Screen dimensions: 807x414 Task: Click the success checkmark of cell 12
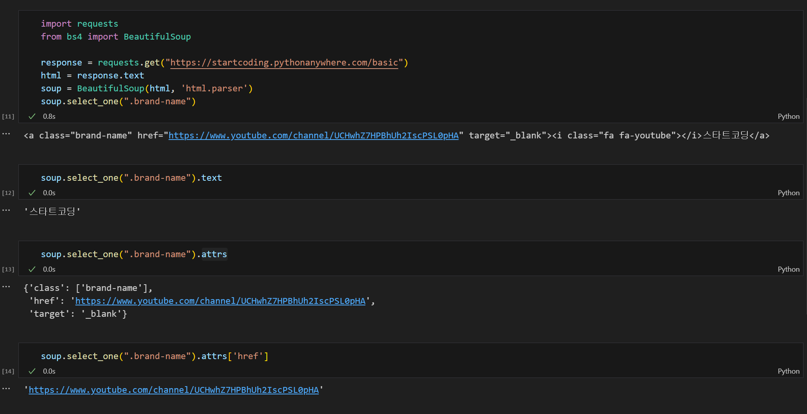(32, 193)
